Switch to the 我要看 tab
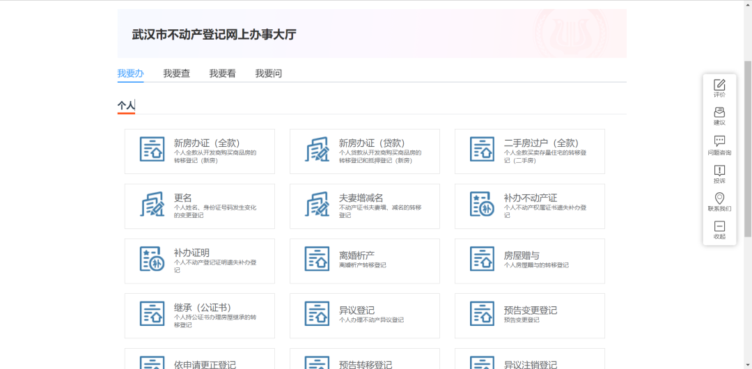The height and width of the screenshot is (369, 752). tap(222, 74)
